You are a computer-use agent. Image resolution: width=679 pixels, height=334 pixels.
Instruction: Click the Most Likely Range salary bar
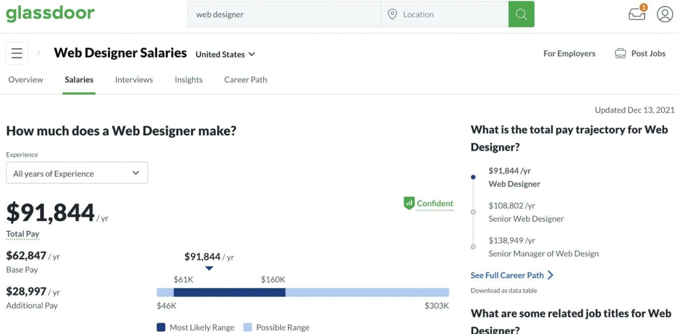point(230,292)
